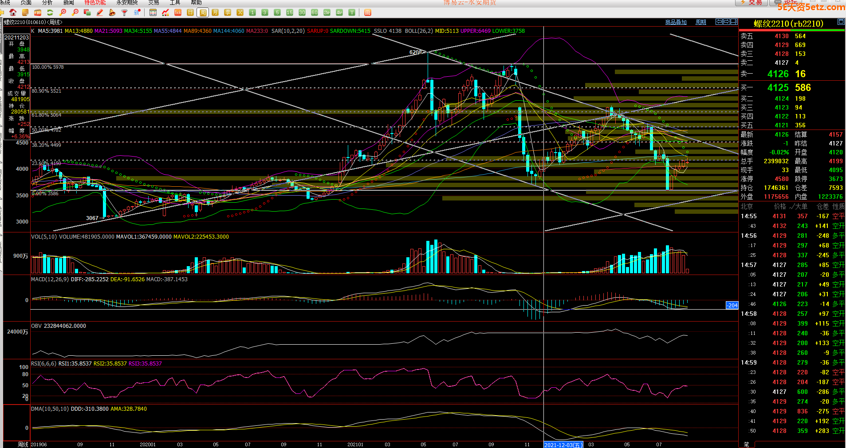The height and width of the screenshot is (448, 846).
Task: Switch chart to Tick period
Action: (x=178, y=12)
